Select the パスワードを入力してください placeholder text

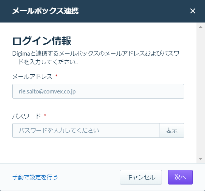[59, 130]
